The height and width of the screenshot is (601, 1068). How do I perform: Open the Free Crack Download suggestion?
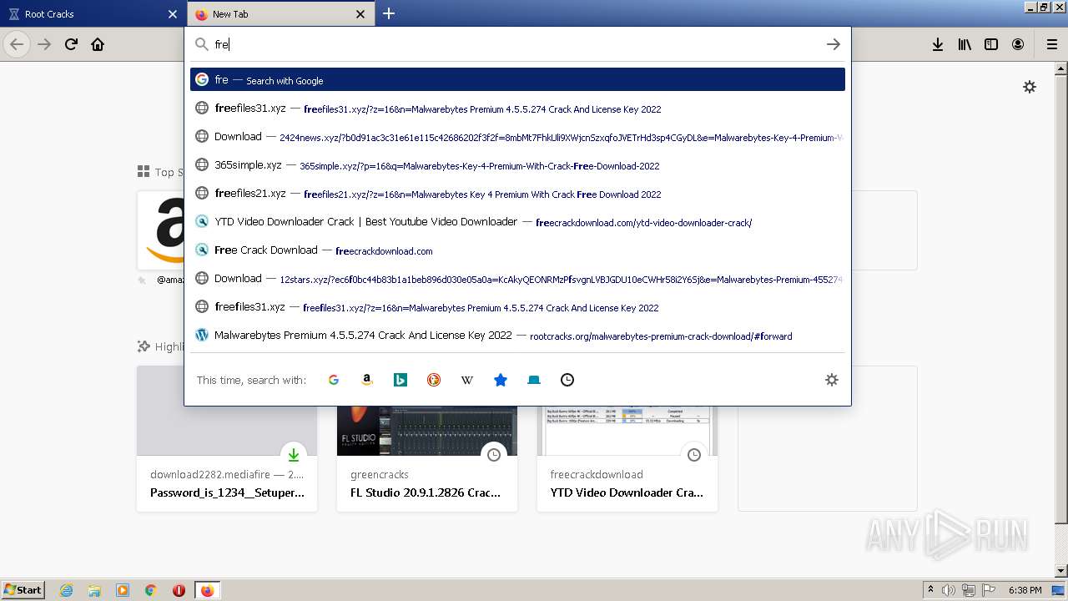pos(517,250)
